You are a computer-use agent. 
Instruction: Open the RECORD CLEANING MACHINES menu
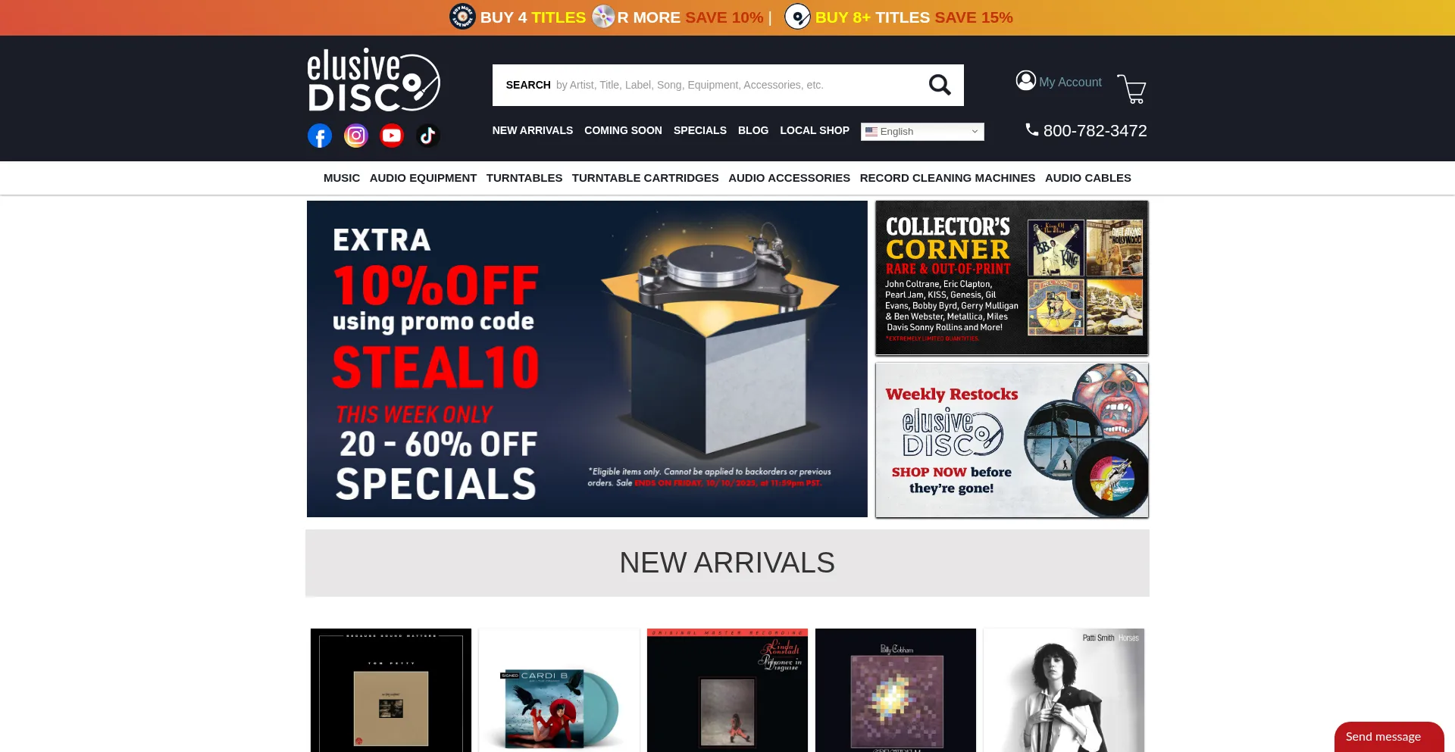(947, 178)
